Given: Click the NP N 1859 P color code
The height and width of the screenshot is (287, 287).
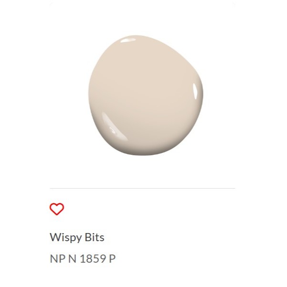Looking at the screenshot, I should point(83,259).
